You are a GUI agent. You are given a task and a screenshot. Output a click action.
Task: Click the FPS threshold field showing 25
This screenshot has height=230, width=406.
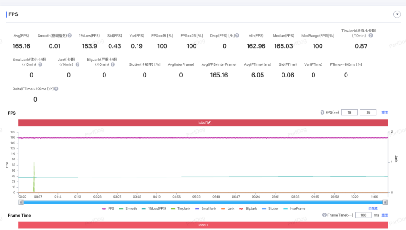tap(368, 112)
